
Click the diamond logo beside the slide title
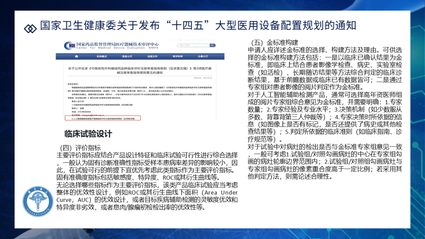tap(30, 28)
